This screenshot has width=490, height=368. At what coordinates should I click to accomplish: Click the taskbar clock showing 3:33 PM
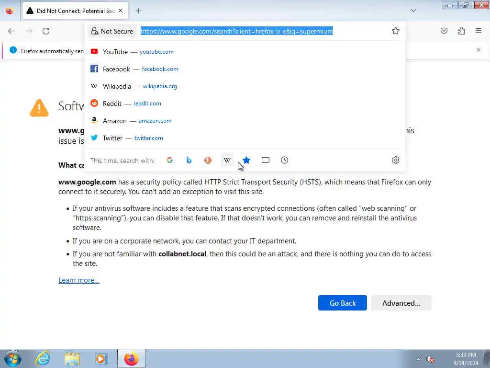pos(466,359)
